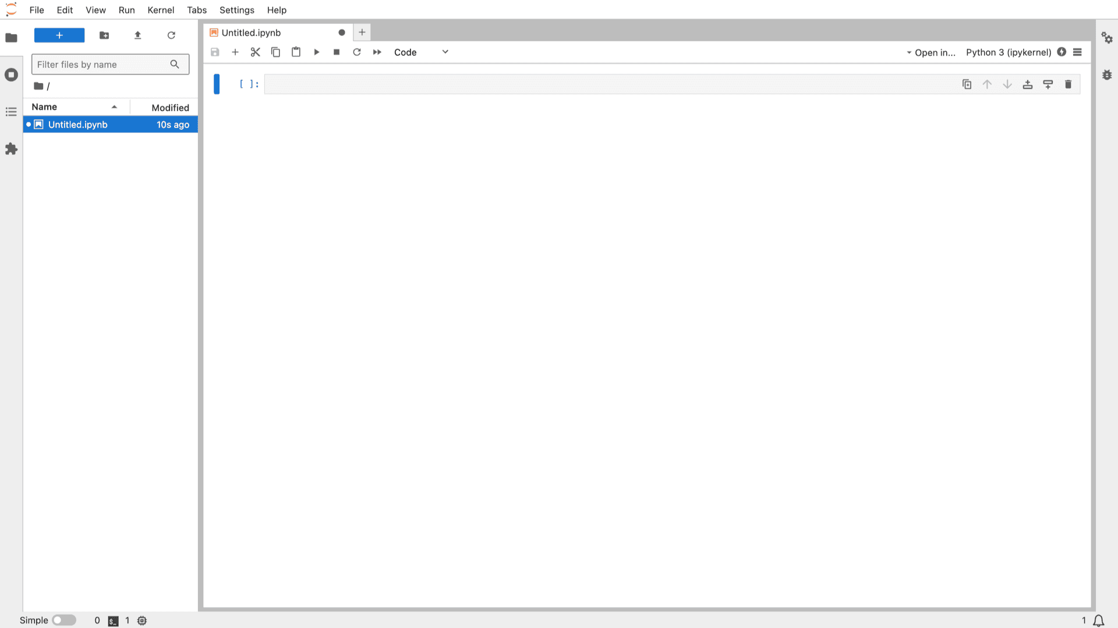Screen dimensions: 1118x628
Task: Focus the Filter files by name field
Action: (110, 64)
